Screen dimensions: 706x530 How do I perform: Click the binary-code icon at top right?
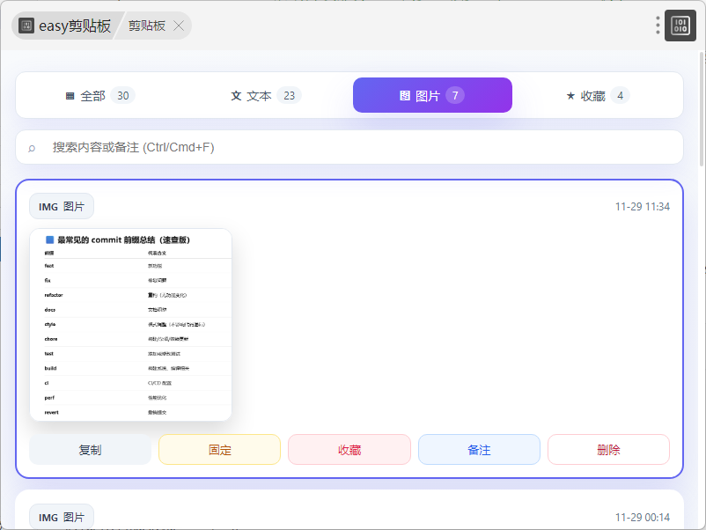680,26
